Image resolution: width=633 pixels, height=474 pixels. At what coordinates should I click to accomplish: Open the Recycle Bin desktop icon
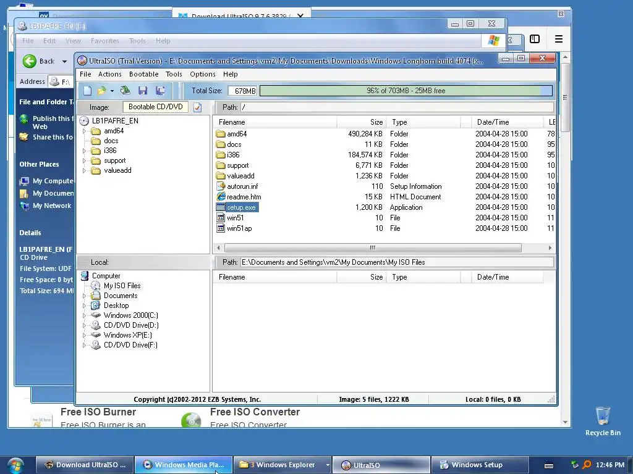click(x=603, y=421)
